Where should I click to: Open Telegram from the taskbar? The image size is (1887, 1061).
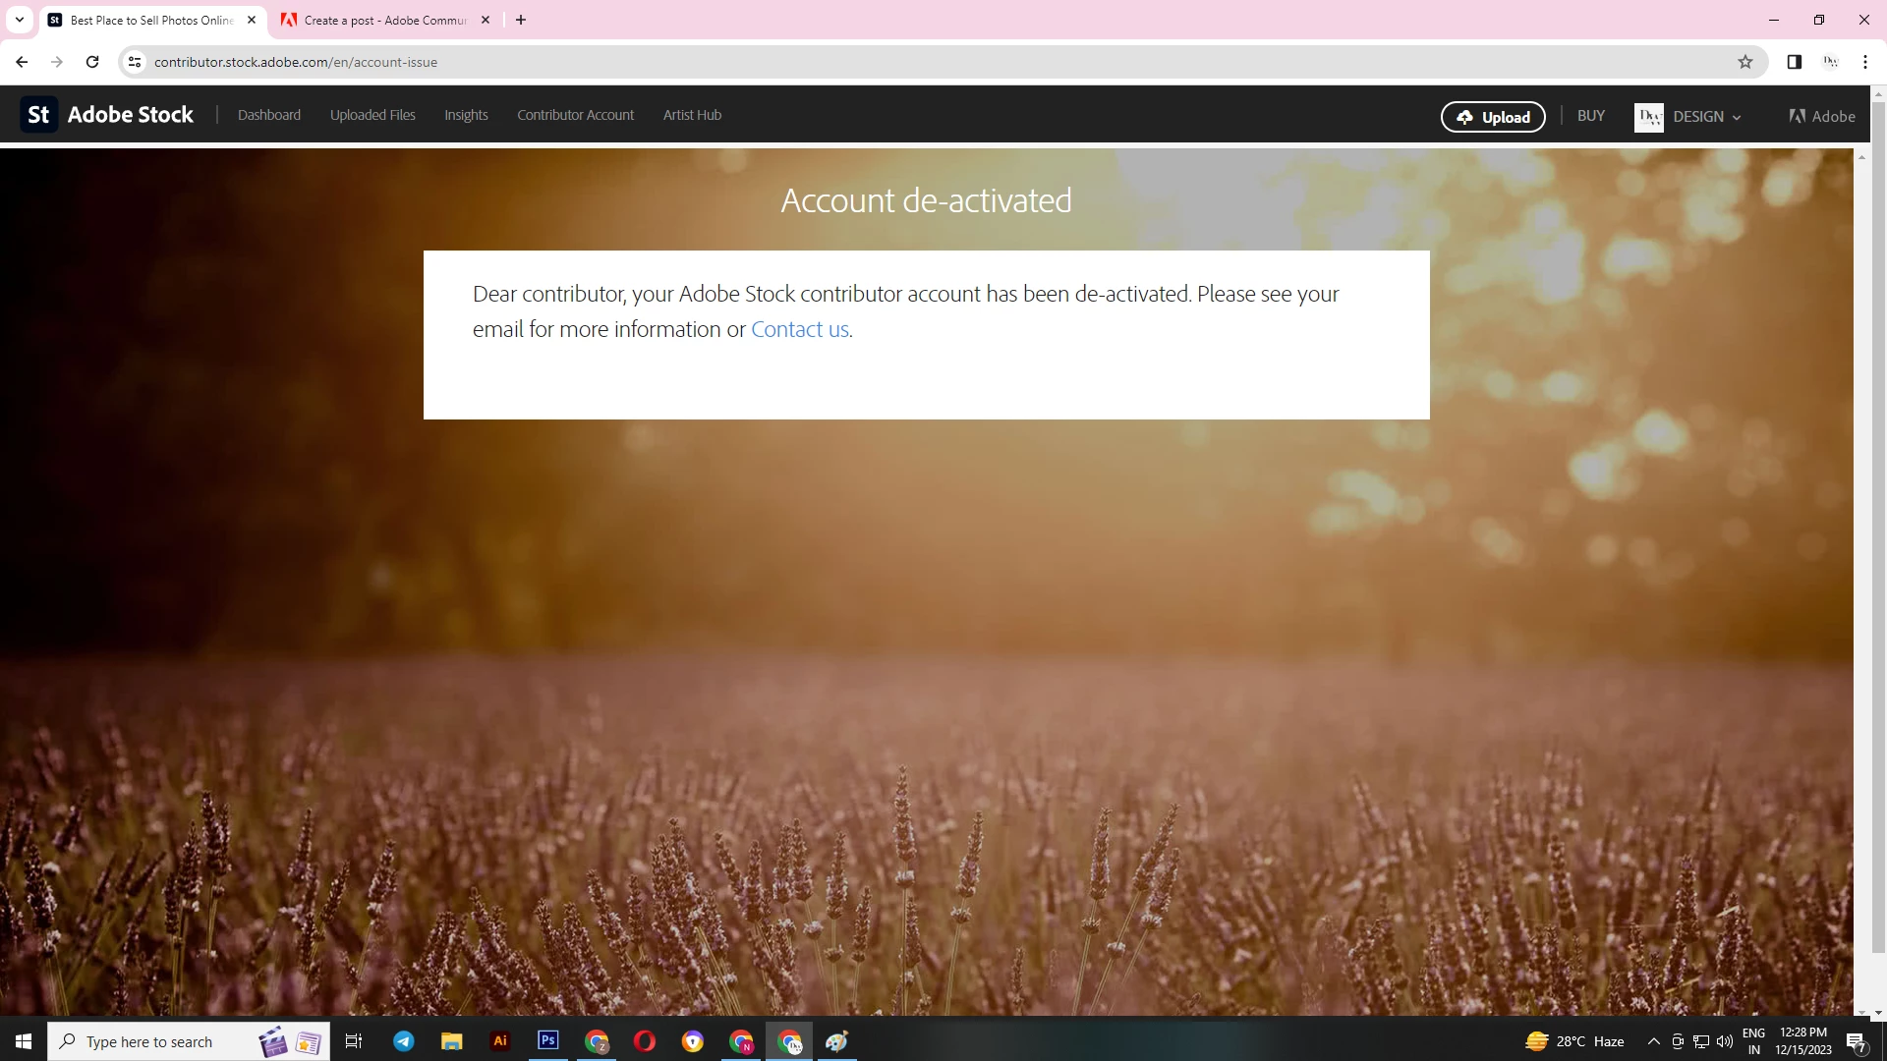click(x=404, y=1041)
